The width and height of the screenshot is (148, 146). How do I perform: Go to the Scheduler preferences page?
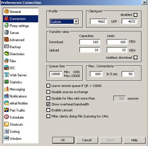click(x=20, y=117)
